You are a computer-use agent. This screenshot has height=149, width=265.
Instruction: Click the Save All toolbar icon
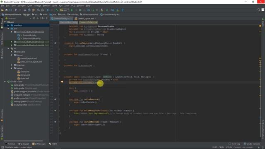click(7, 10)
